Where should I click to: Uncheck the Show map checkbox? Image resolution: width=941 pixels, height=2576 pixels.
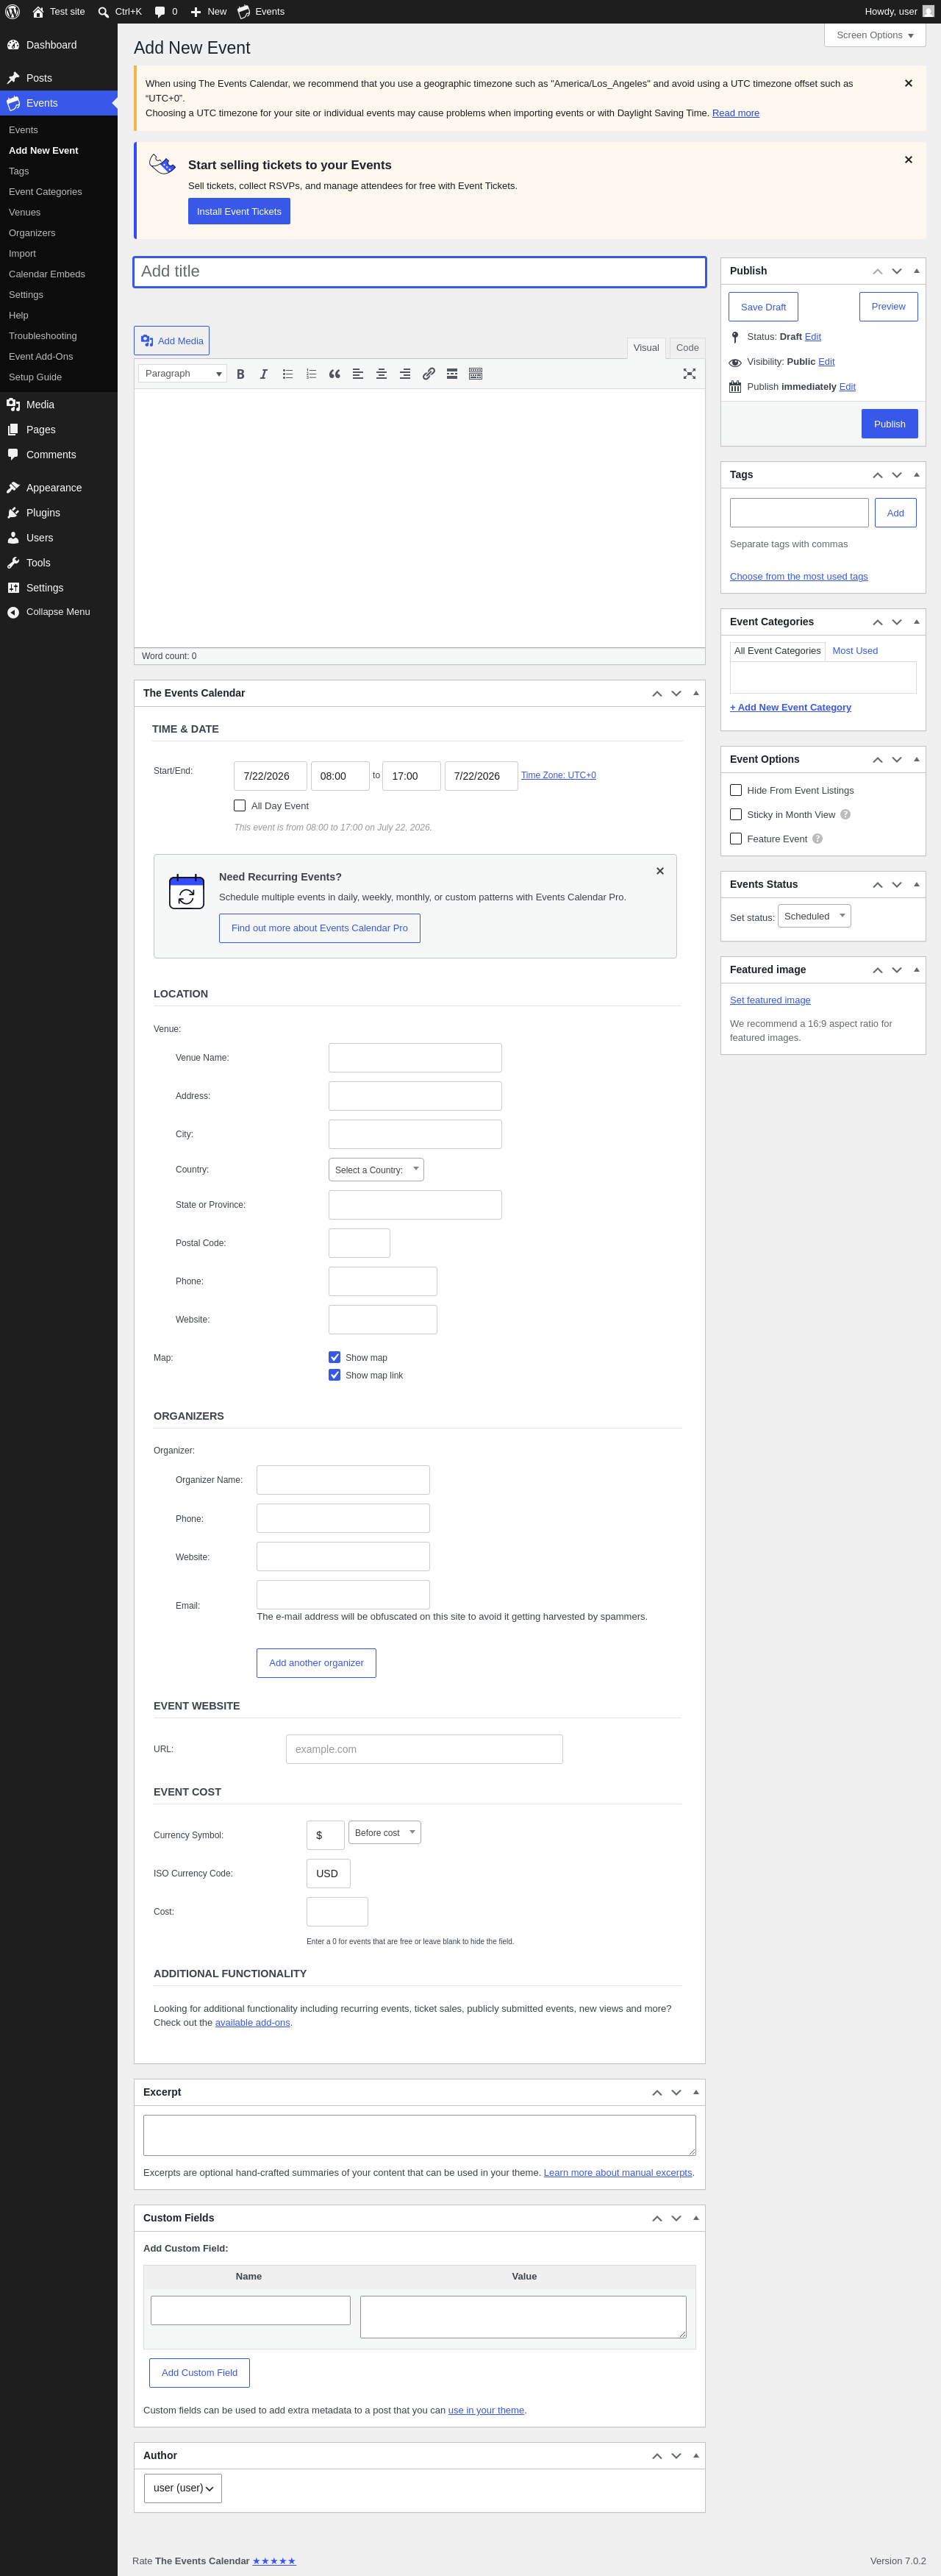pyautogui.click(x=334, y=1357)
